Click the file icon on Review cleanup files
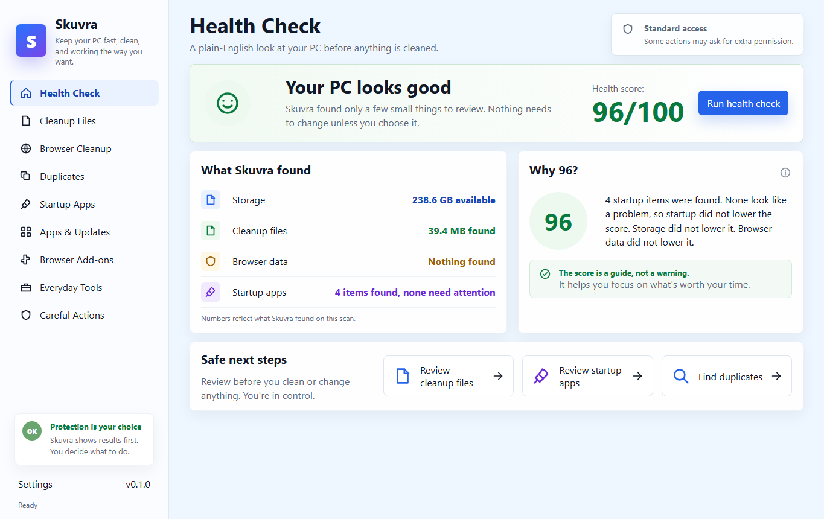The image size is (824, 519). 403,376
